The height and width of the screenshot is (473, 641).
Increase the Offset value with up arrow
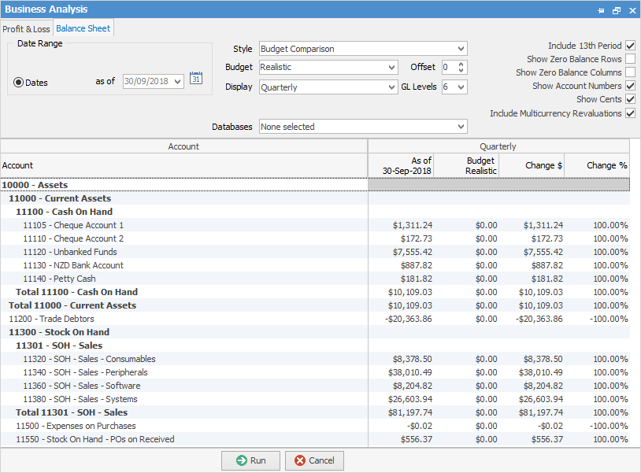click(x=461, y=64)
